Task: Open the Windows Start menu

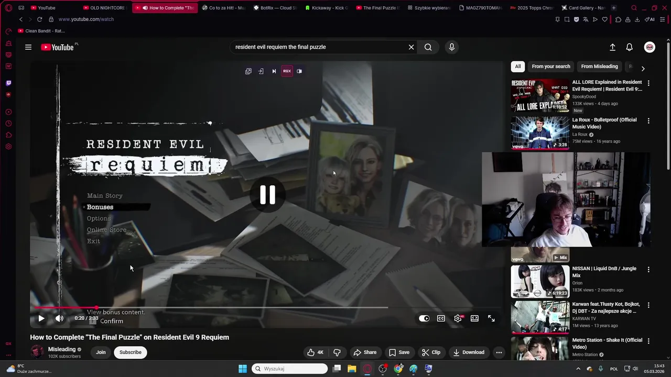Action: (243, 369)
